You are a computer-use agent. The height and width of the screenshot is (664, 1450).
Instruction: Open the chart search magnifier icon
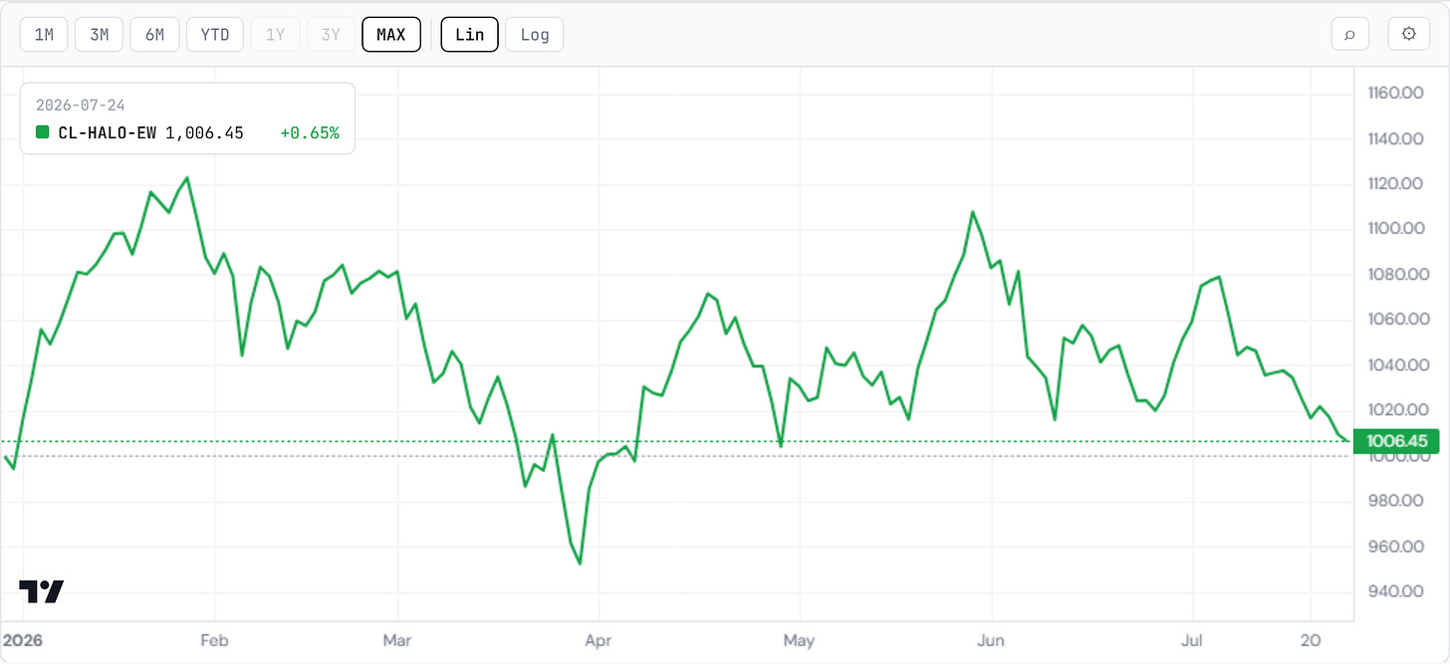point(1349,34)
